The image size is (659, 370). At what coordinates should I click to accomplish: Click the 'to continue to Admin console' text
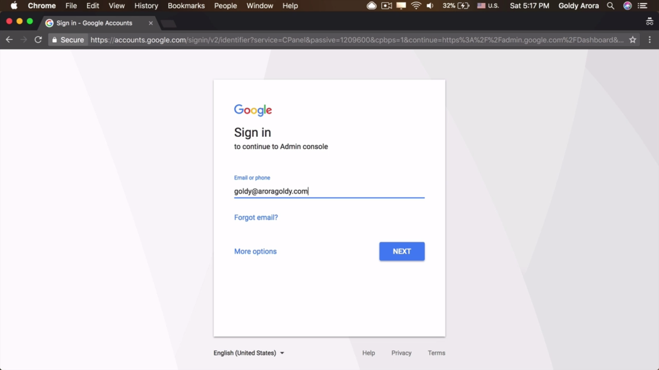click(281, 146)
